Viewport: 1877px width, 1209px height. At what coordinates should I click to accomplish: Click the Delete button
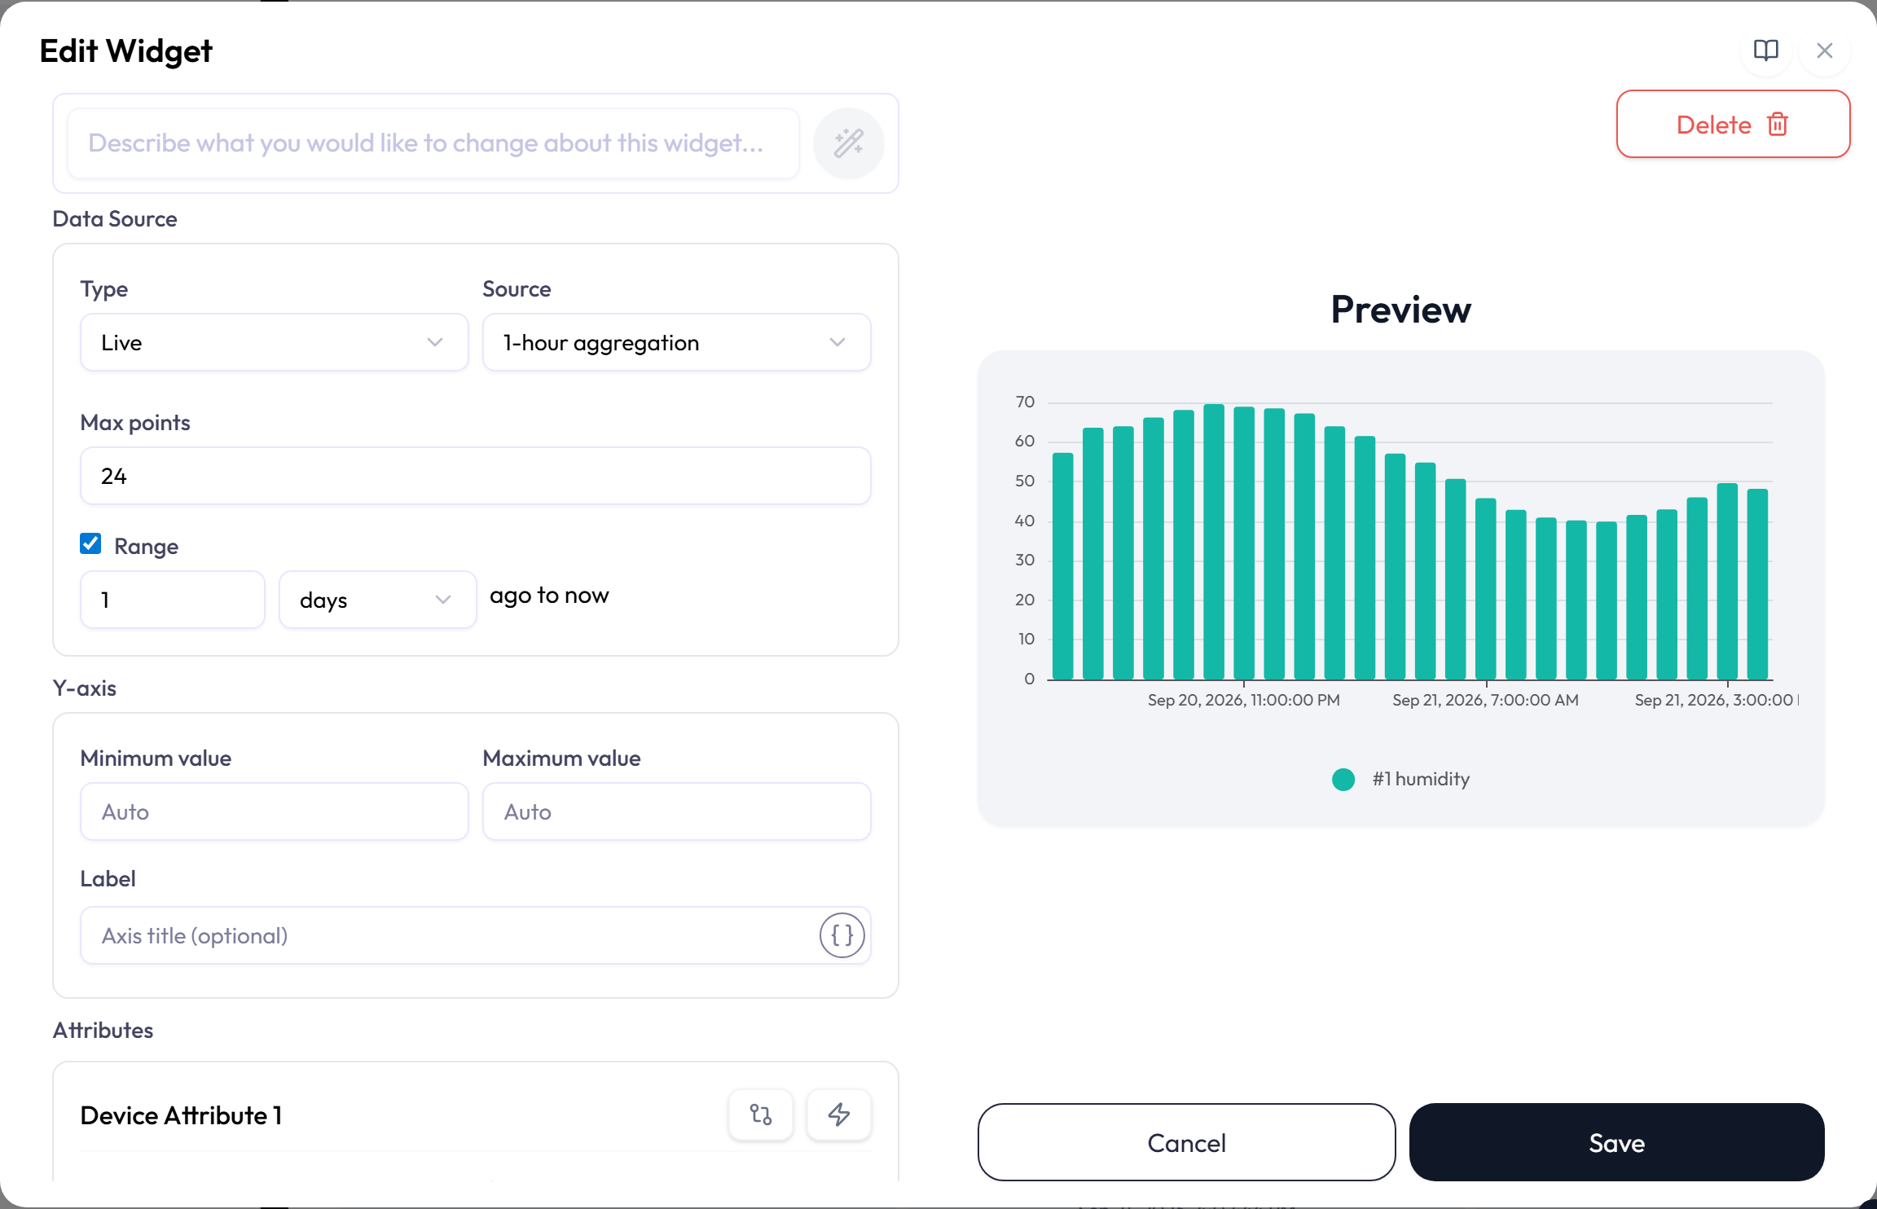pyautogui.click(x=1733, y=124)
